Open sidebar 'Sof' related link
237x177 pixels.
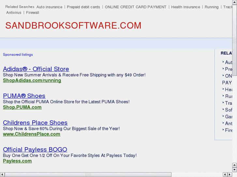pyautogui.click(x=229, y=110)
